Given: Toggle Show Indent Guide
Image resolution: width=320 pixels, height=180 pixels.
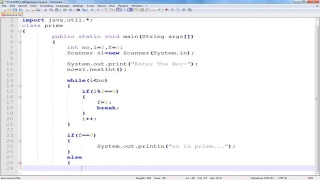Looking at the screenshot, I should pos(130,10).
